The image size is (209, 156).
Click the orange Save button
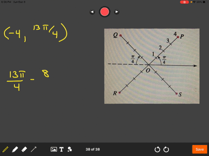(200, 149)
